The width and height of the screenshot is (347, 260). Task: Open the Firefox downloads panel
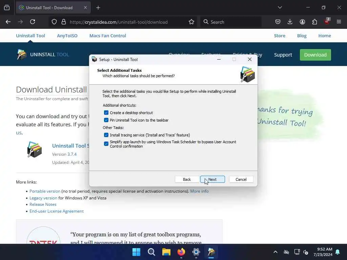[x=290, y=22]
